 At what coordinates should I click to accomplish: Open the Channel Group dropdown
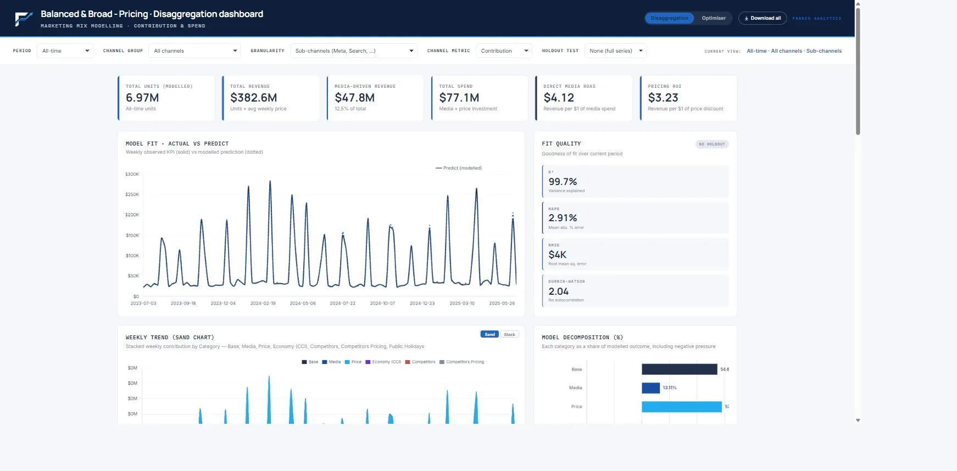coord(195,51)
